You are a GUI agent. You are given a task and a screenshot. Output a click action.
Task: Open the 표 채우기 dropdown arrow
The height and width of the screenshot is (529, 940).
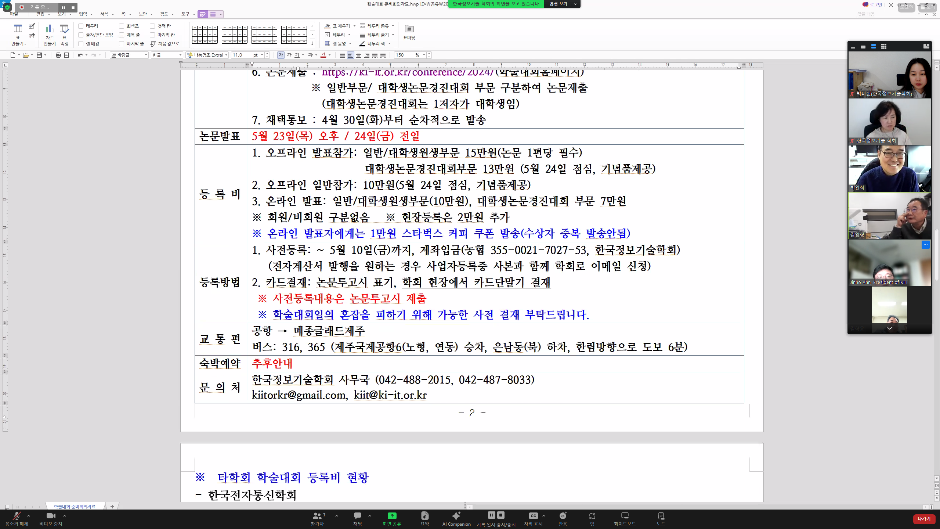click(354, 26)
